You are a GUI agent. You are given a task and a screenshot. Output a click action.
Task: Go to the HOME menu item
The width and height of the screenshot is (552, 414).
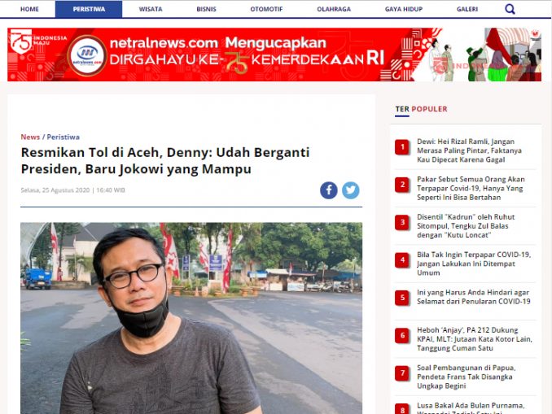(x=29, y=9)
